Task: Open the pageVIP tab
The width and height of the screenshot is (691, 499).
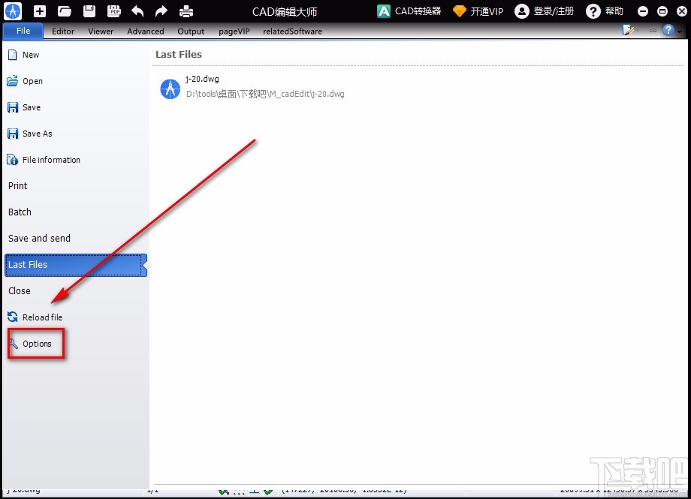Action: point(234,32)
